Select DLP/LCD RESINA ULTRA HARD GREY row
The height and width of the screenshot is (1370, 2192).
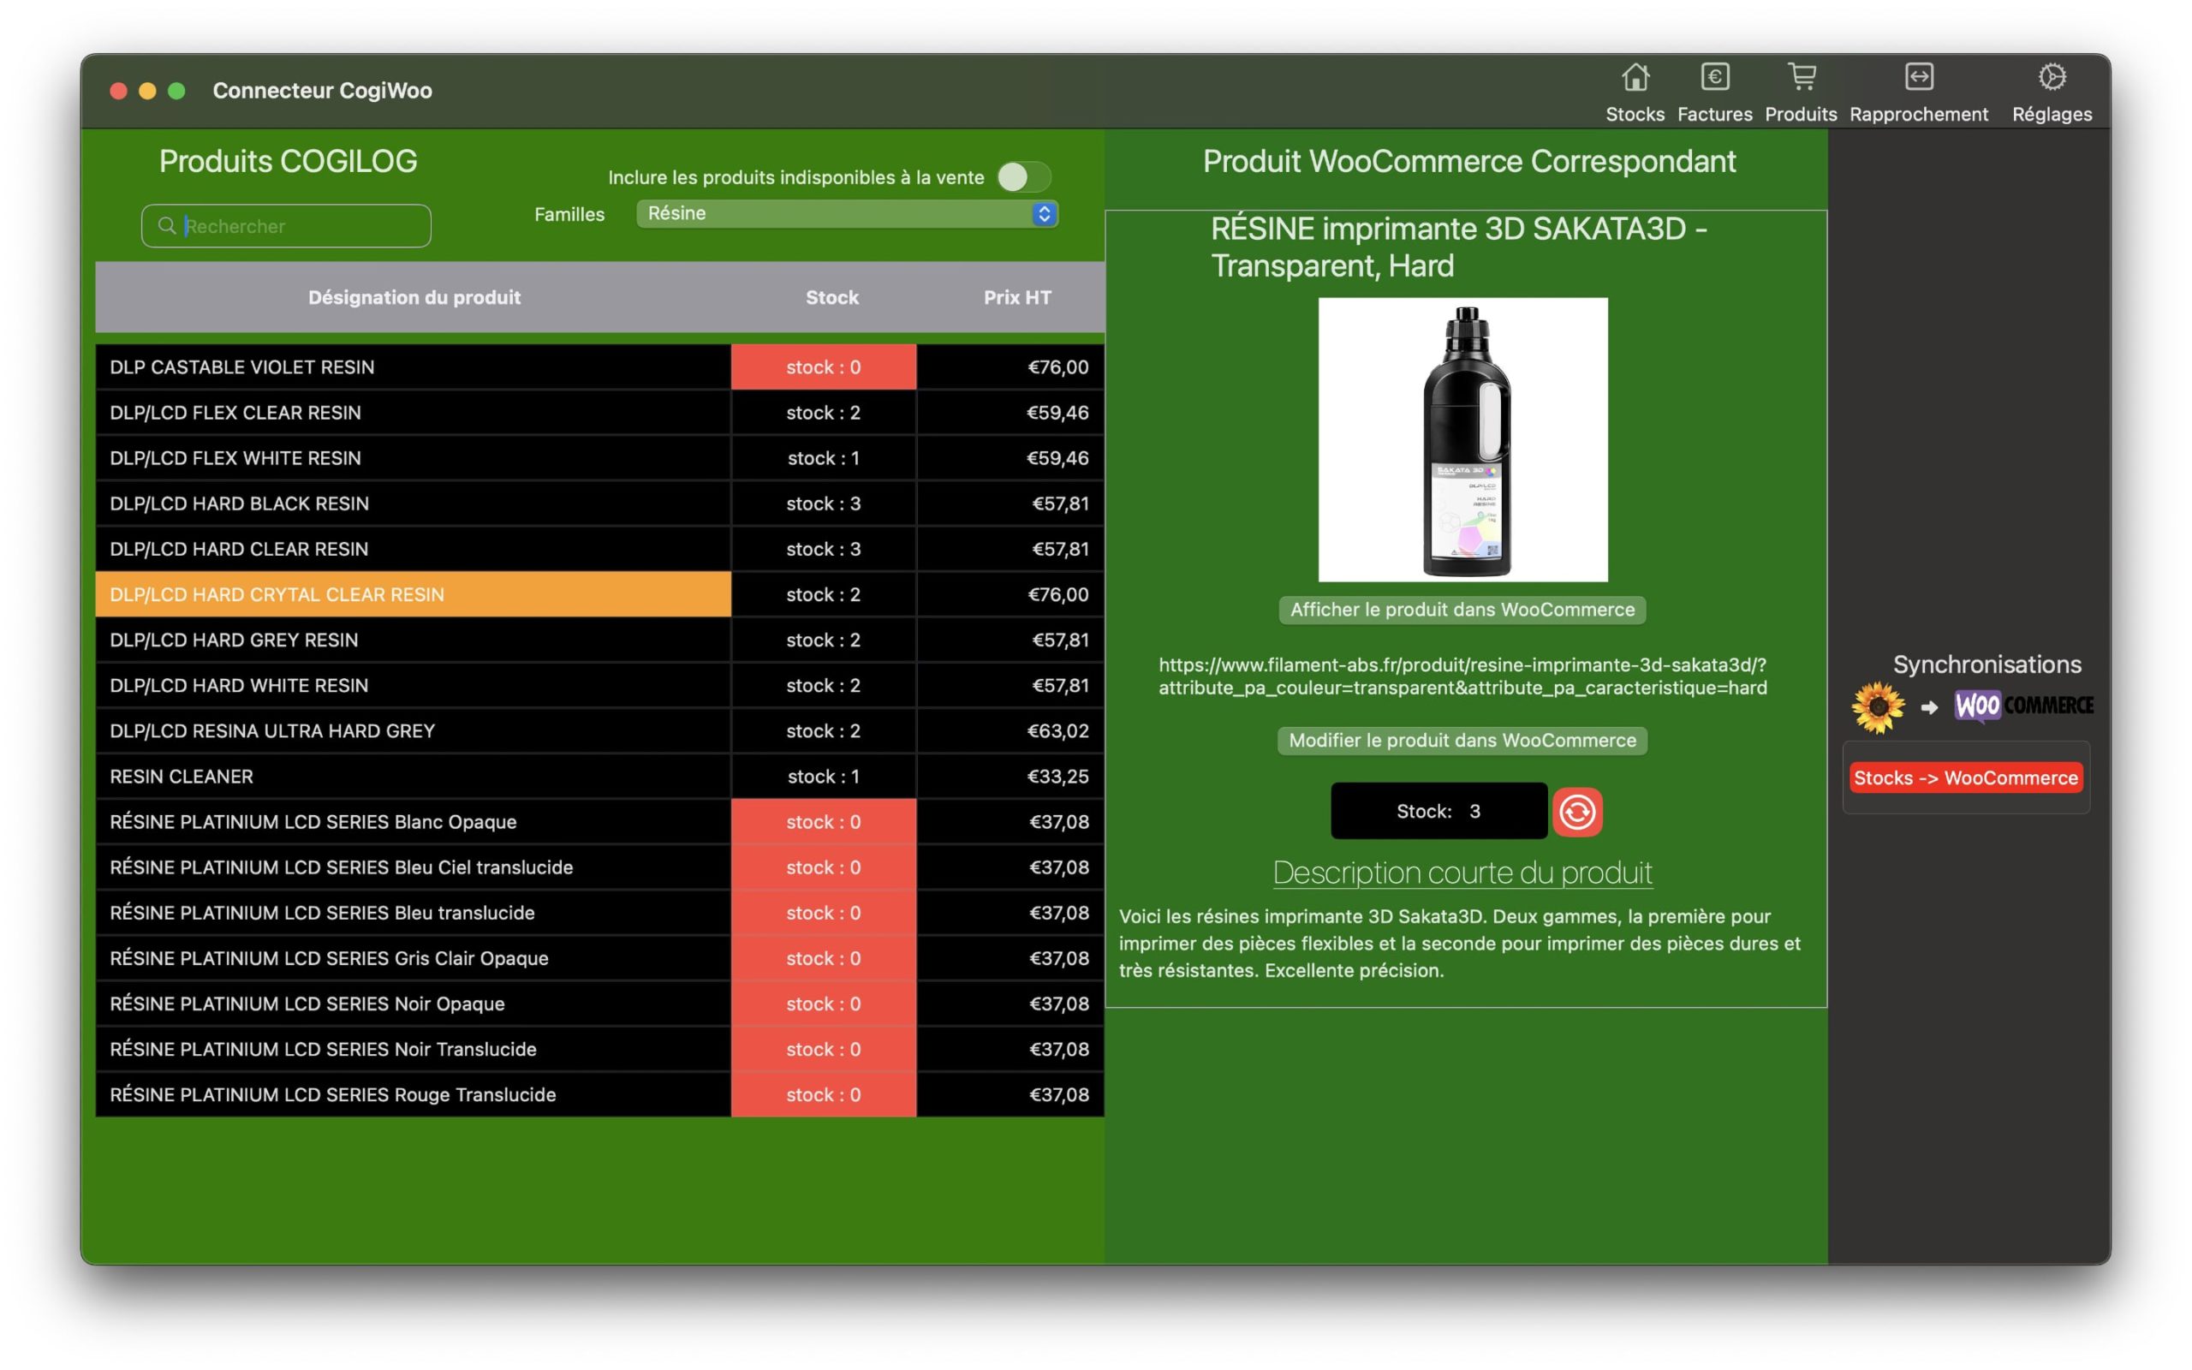tap(599, 731)
